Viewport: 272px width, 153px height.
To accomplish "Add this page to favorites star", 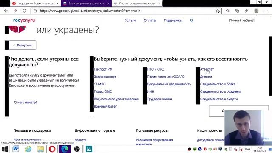I will coord(218,11).
